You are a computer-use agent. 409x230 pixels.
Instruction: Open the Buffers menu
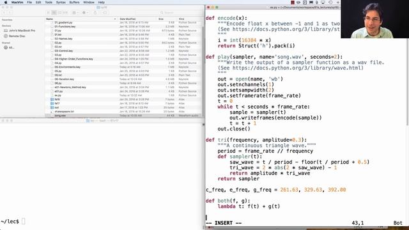pyautogui.click(x=74, y=3)
